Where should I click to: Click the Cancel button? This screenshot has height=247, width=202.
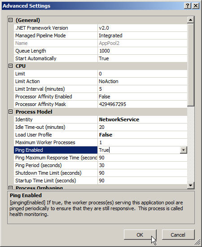pos(178,235)
